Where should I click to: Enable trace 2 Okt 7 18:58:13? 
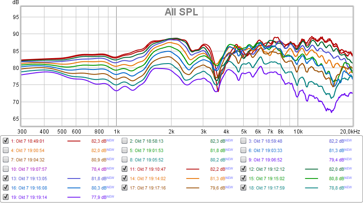125,141
